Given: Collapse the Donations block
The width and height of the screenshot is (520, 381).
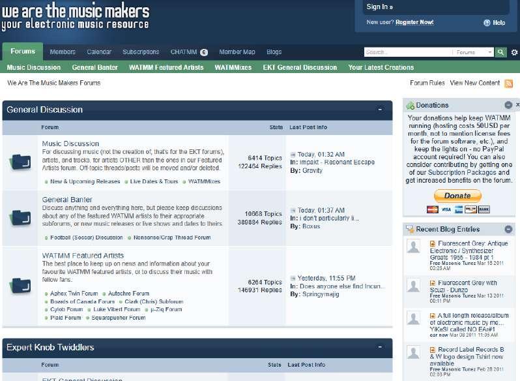Looking at the screenshot, I should (x=508, y=105).
